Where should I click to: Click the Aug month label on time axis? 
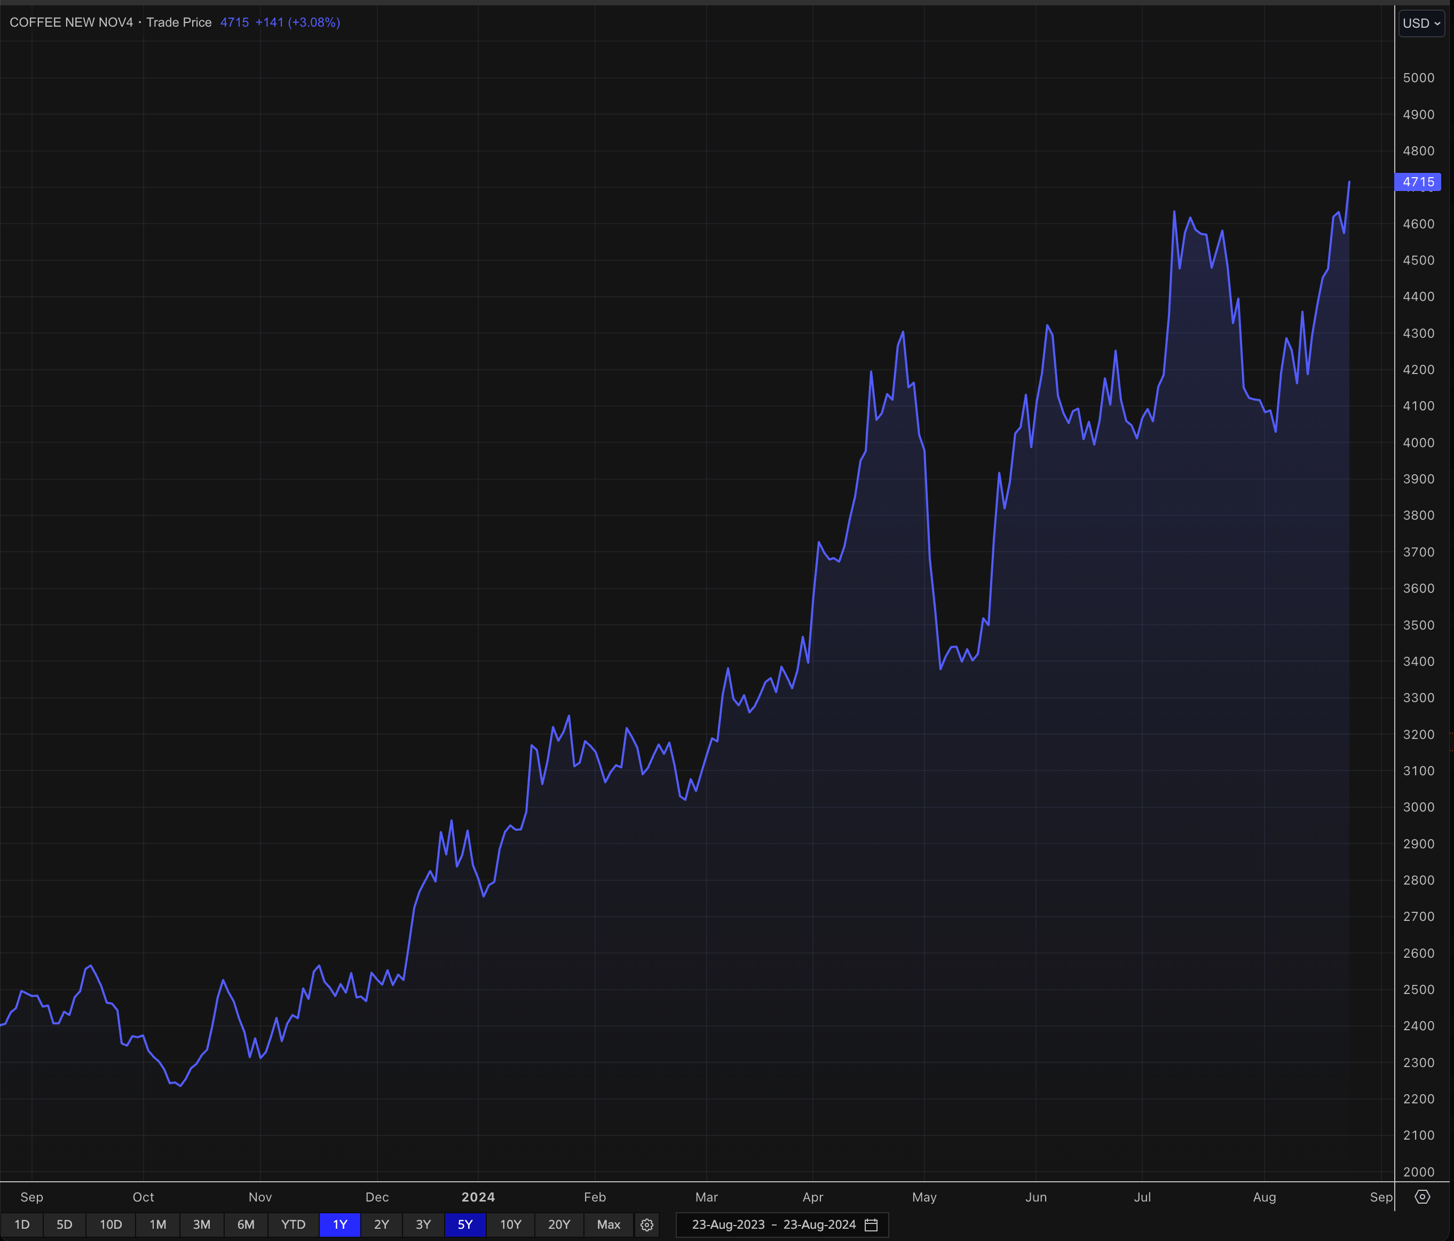(x=1264, y=1197)
